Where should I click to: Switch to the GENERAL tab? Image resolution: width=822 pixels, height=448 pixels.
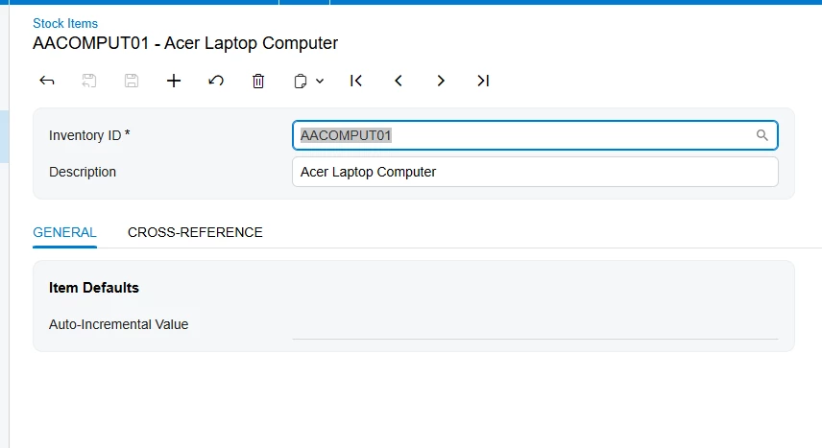coord(64,232)
